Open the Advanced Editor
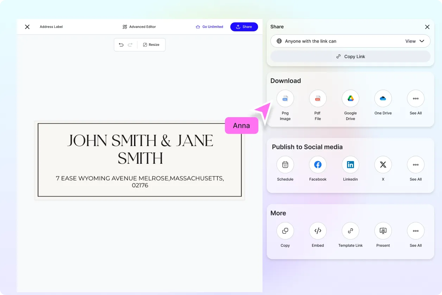 coord(139,26)
